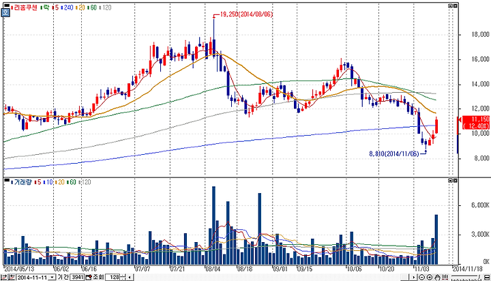Click the 2014/11/18 date axis label
The height and width of the screenshot is (281, 491).
click(468, 269)
